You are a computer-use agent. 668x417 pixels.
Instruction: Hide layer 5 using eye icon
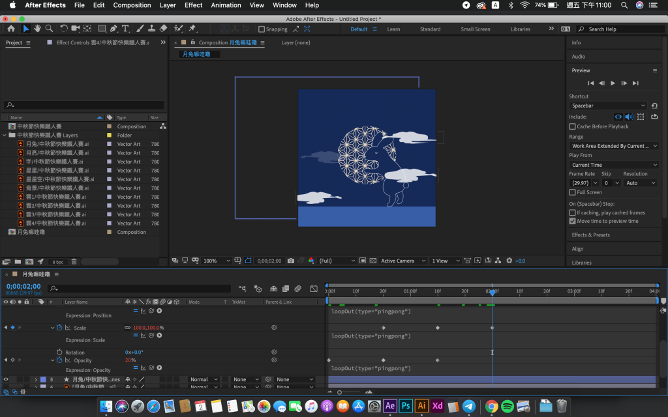[x=6, y=379]
